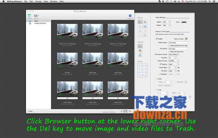Viewport: 218px width, 138px height.
Task: Click the Width stepper arrows
Action: [170, 22]
